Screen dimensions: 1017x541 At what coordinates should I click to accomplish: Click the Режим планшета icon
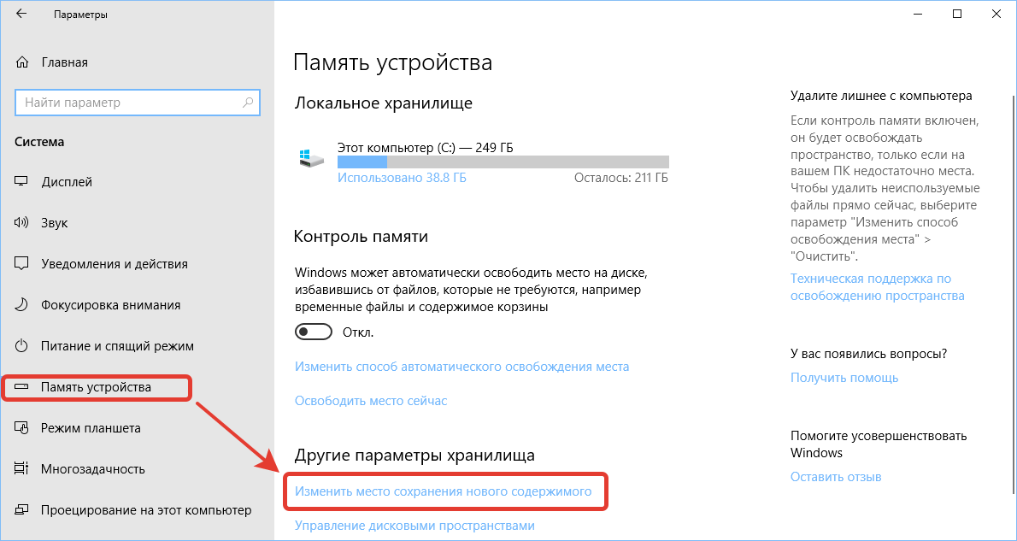tap(21, 428)
